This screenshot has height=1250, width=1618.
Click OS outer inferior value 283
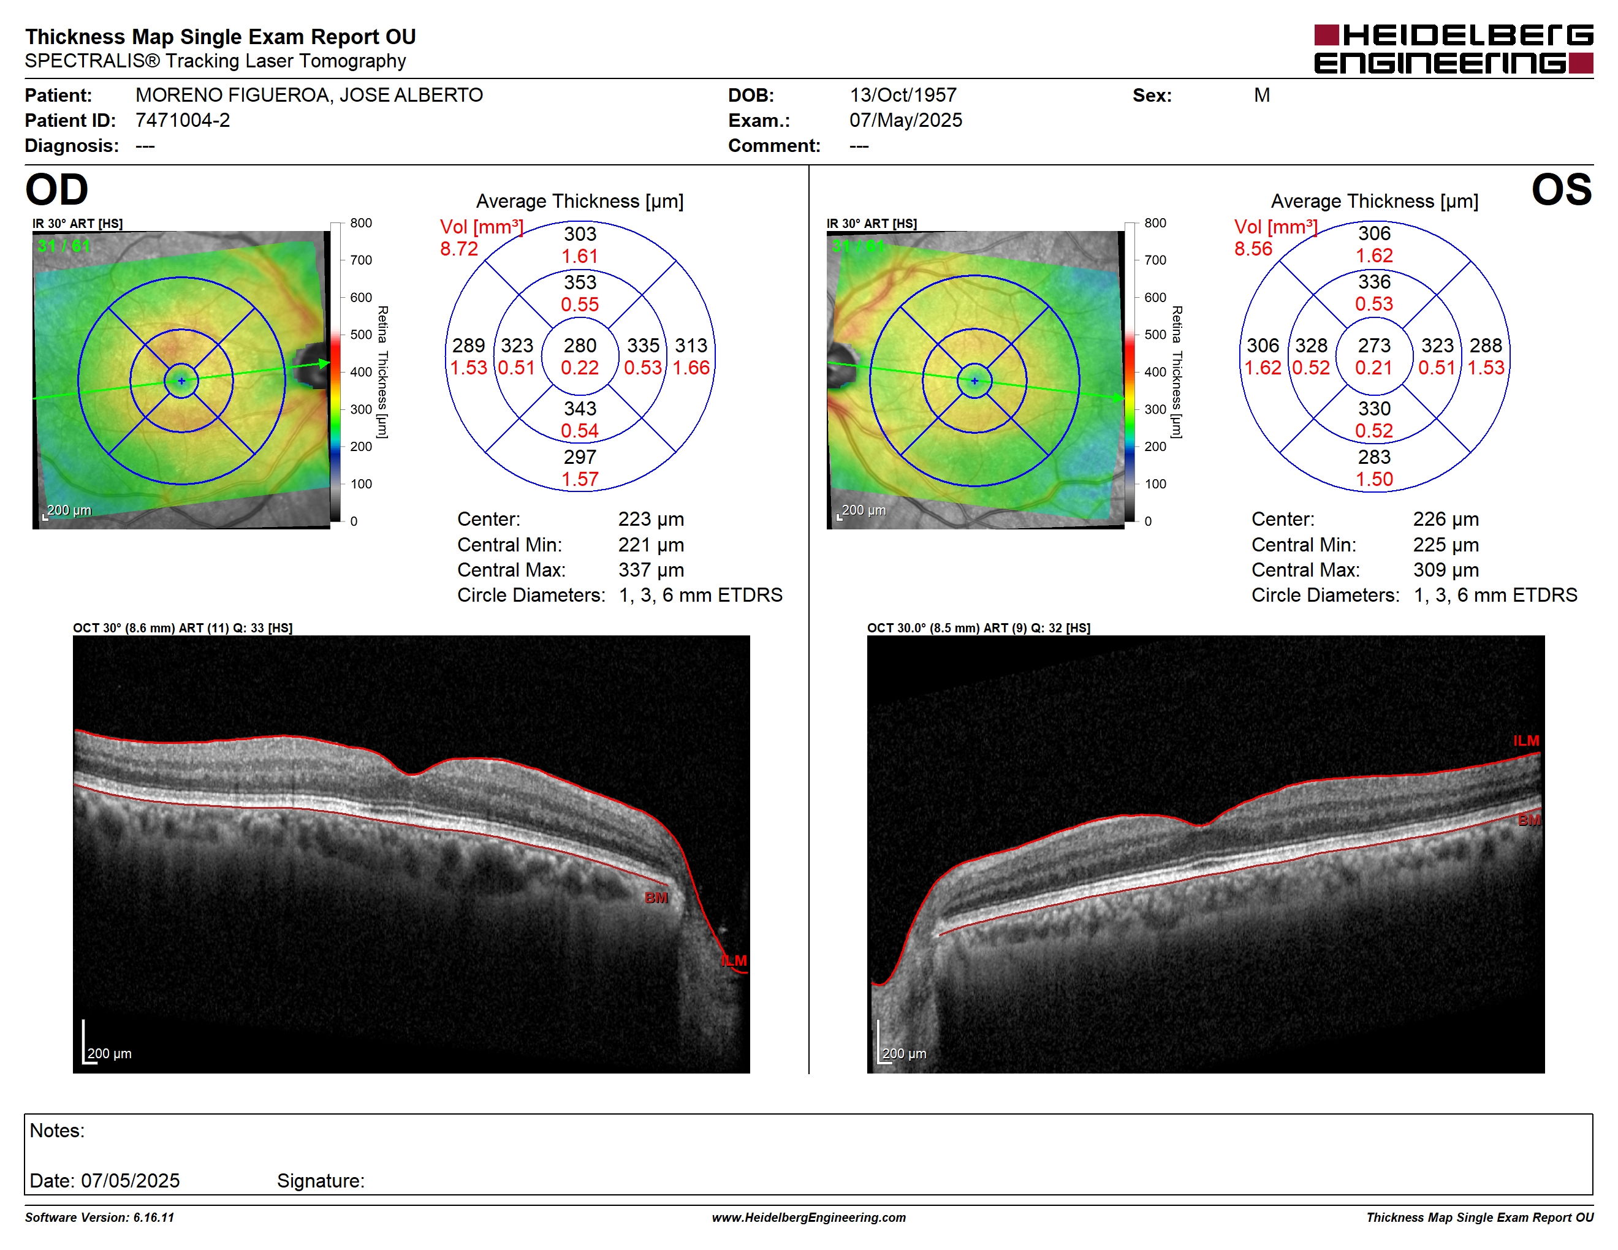1373,457
